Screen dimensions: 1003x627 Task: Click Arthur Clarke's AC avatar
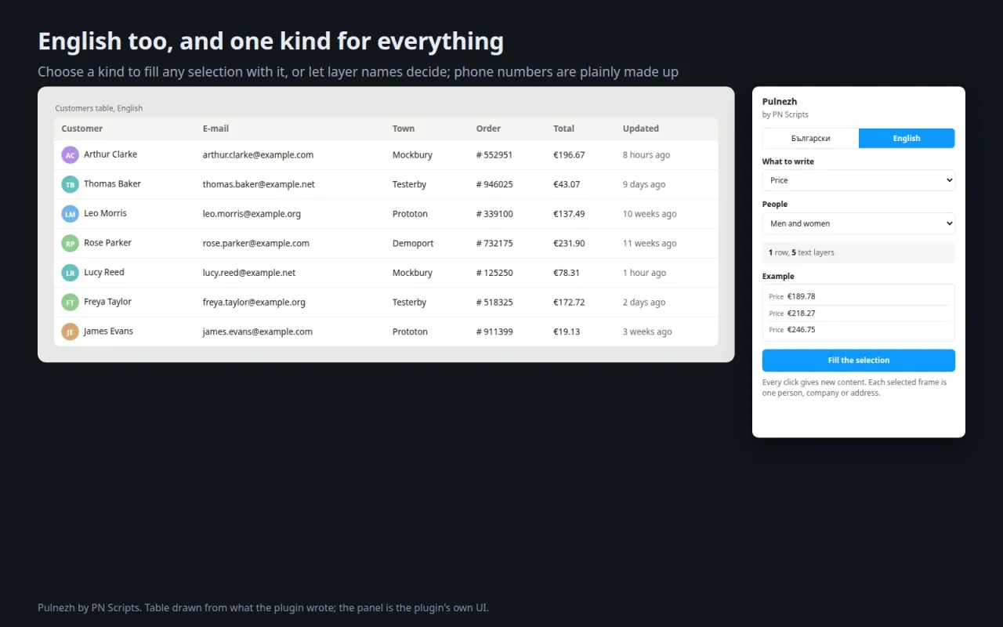(x=71, y=155)
